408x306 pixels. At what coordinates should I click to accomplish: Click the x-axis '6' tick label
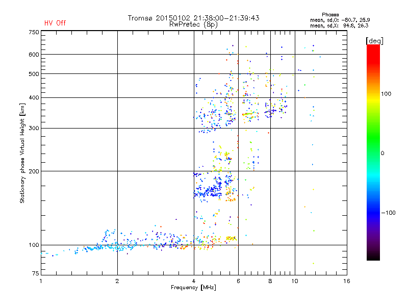tap(238, 281)
